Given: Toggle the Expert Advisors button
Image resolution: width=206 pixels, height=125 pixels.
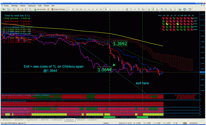Looking at the screenshot, I should pyautogui.click(x=58, y=9).
